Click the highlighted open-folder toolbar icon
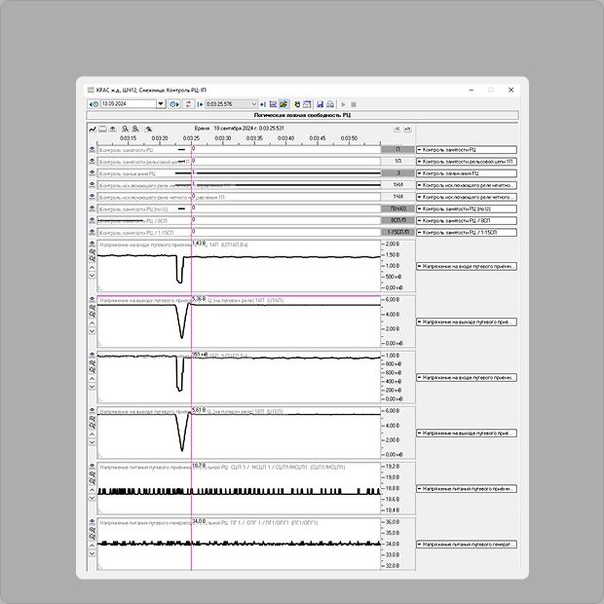This screenshot has width=604, height=604. pyautogui.click(x=283, y=104)
